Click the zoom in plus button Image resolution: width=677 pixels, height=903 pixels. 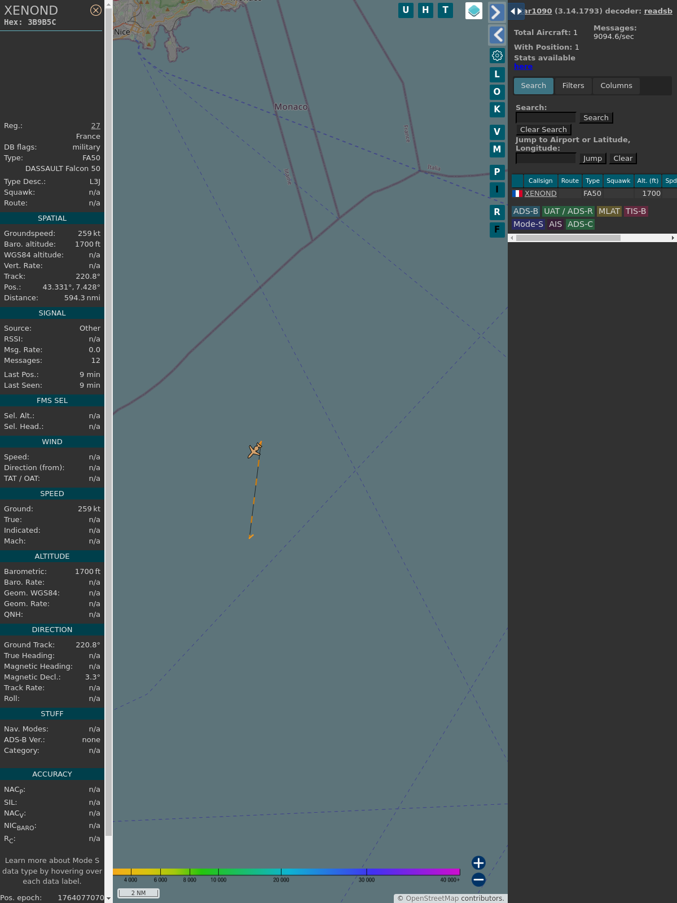478,863
